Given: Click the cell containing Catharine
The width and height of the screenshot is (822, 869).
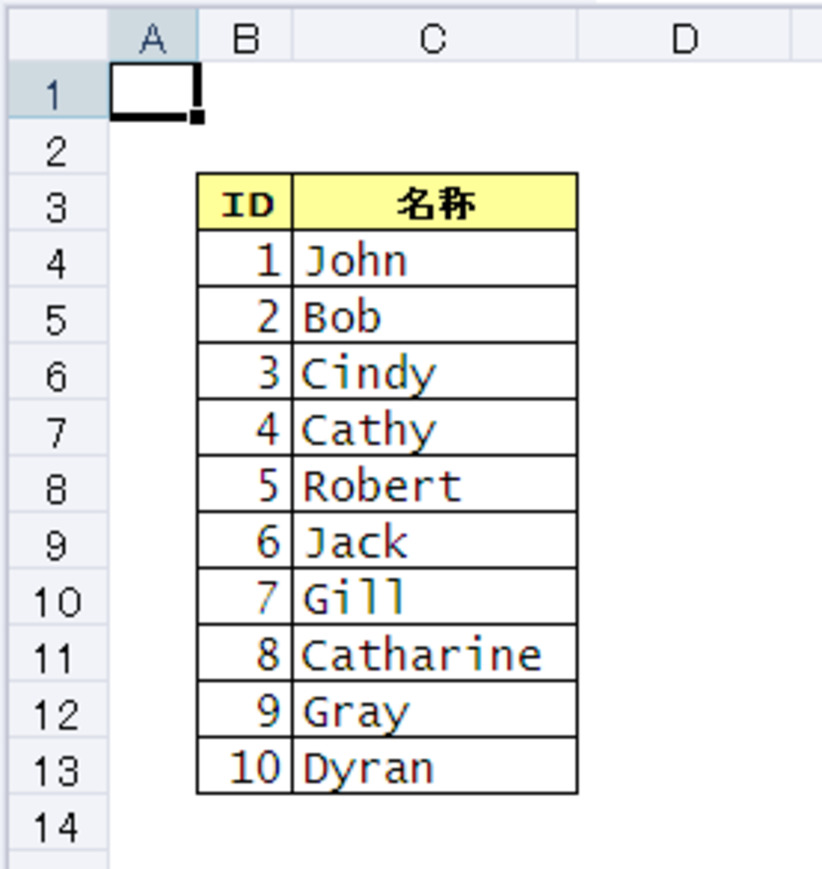Looking at the screenshot, I should click(x=435, y=654).
